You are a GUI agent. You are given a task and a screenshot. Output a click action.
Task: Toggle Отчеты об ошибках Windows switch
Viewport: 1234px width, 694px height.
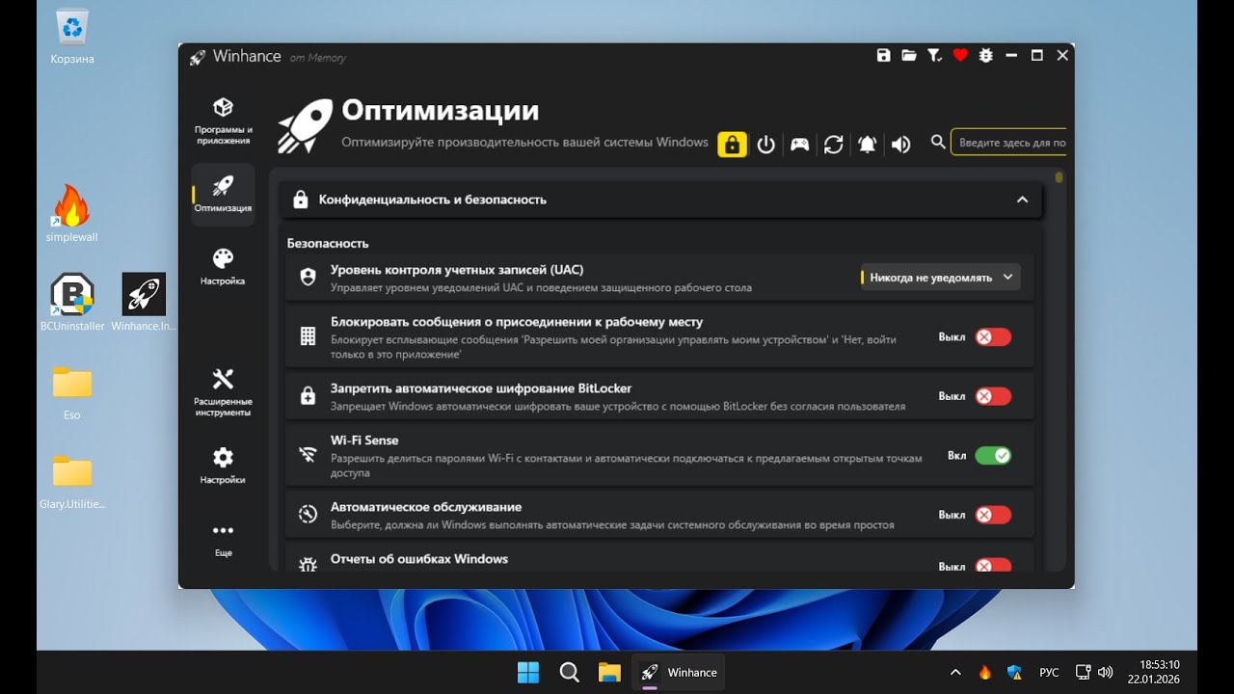click(992, 565)
